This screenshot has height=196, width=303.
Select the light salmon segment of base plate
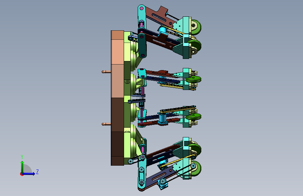pos(117,52)
